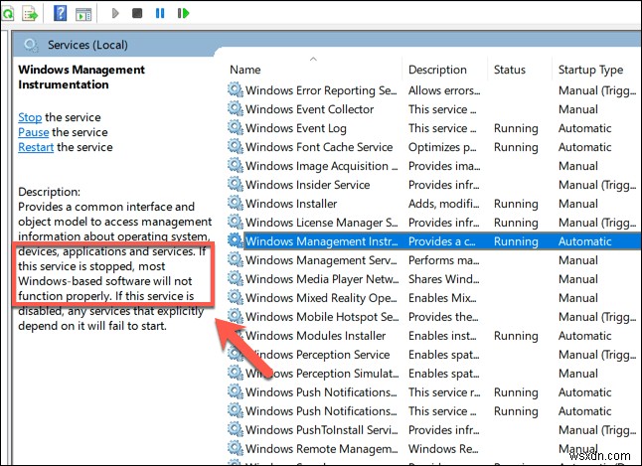Select the Windows Modules Installer name
The image size is (642, 466).
(315, 336)
